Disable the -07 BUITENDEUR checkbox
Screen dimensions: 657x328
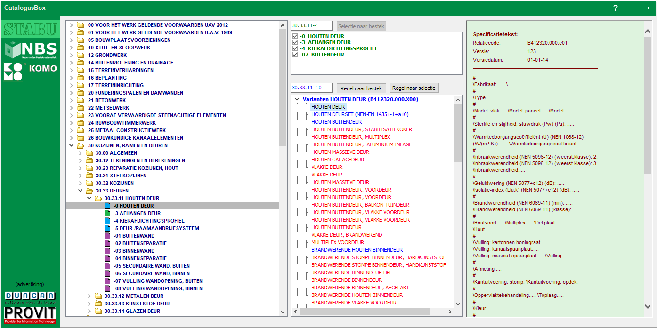[x=295, y=55]
